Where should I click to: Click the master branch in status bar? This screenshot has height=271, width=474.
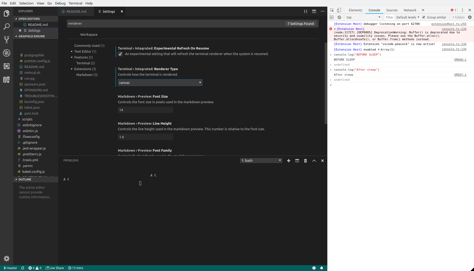(11, 268)
